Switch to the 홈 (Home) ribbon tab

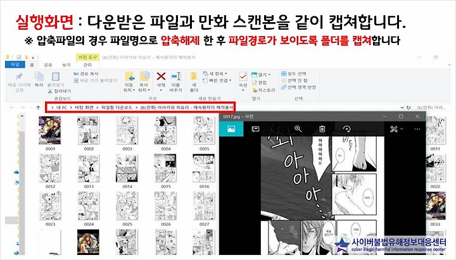(x=32, y=65)
